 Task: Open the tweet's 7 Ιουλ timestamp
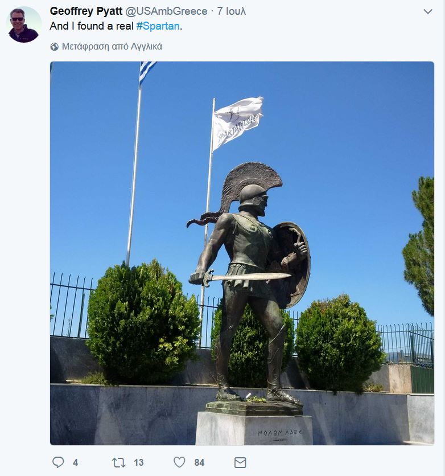(231, 11)
